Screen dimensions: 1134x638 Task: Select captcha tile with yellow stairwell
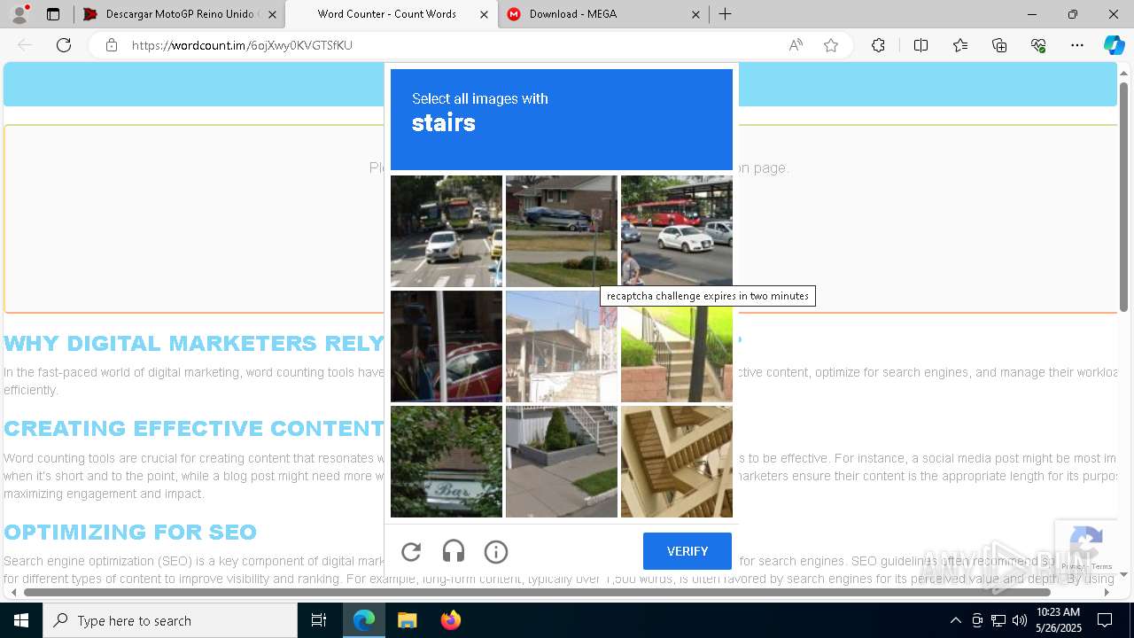pos(677,462)
